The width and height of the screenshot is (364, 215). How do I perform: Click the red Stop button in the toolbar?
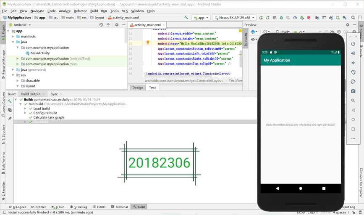(309, 17)
